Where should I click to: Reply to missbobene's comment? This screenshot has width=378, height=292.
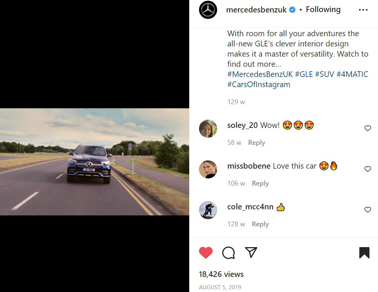coord(260,183)
